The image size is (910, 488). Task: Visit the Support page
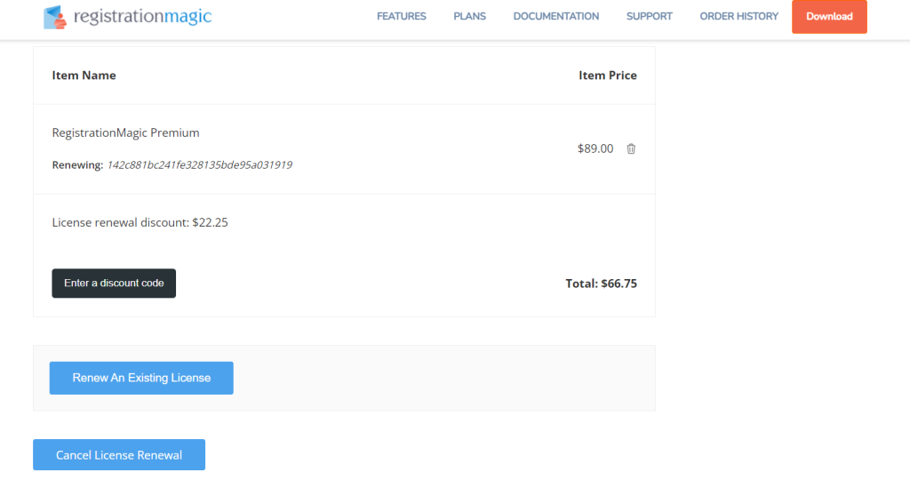[x=649, y=16]
